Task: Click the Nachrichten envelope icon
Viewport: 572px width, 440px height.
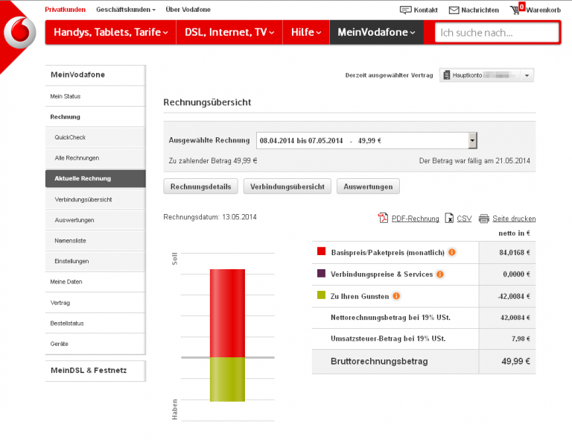Action: (454, 10)
